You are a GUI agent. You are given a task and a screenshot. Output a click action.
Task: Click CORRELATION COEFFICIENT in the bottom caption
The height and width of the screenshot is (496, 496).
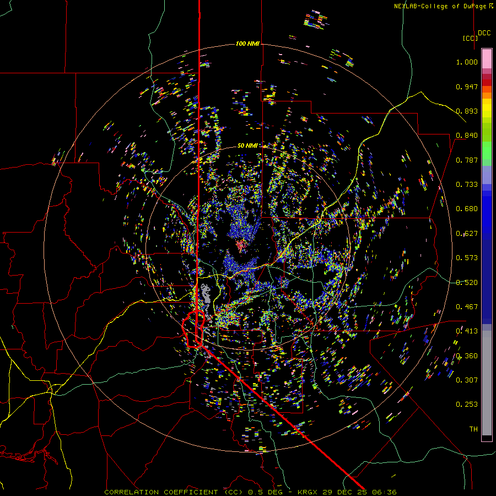pyautogui.click(x=161, y=492)
